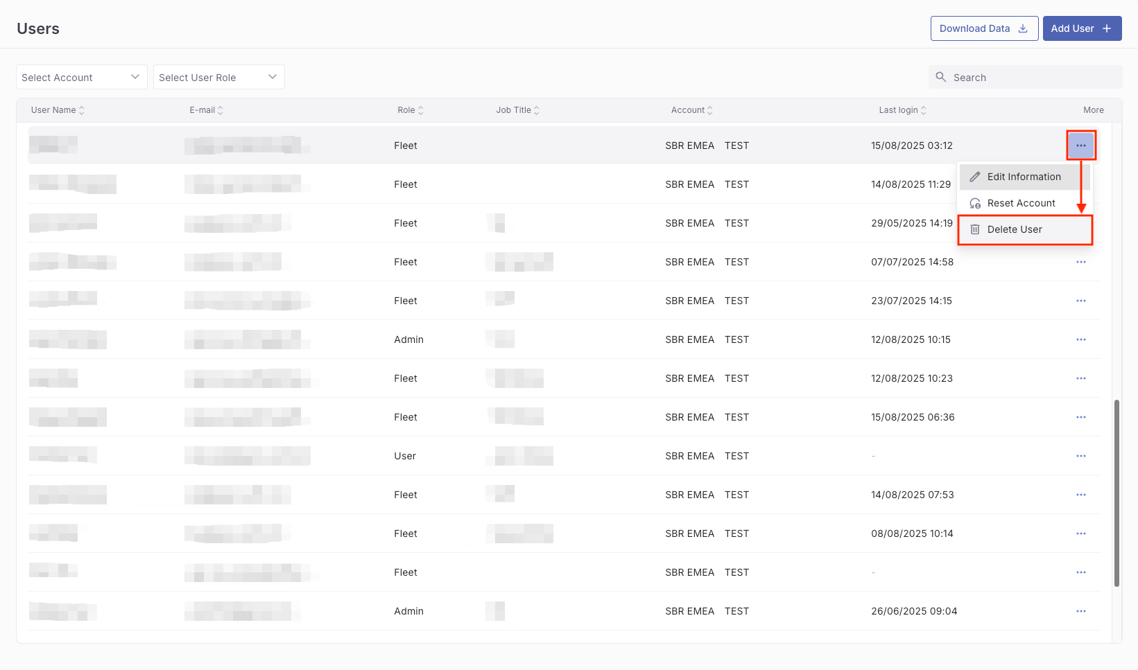
Task: Click the Reset Account icon
Action: 975,203
